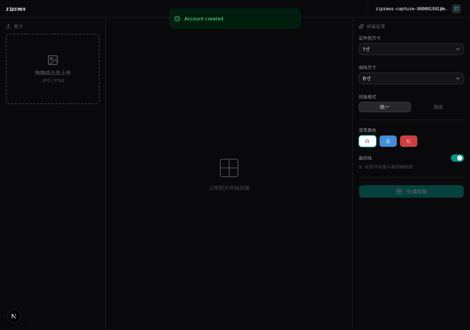The width and height of the screenshot is (470, 330).
Task: Choose the blue 蓝 background color
Action: pos(388,141)
